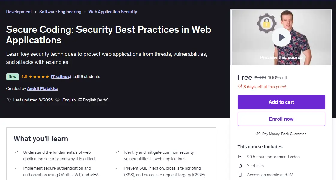Visit instructor Andrii Piatakha's profile
Image resolution: width=336 pixels, height=180 pixels.
pos(42,88)
